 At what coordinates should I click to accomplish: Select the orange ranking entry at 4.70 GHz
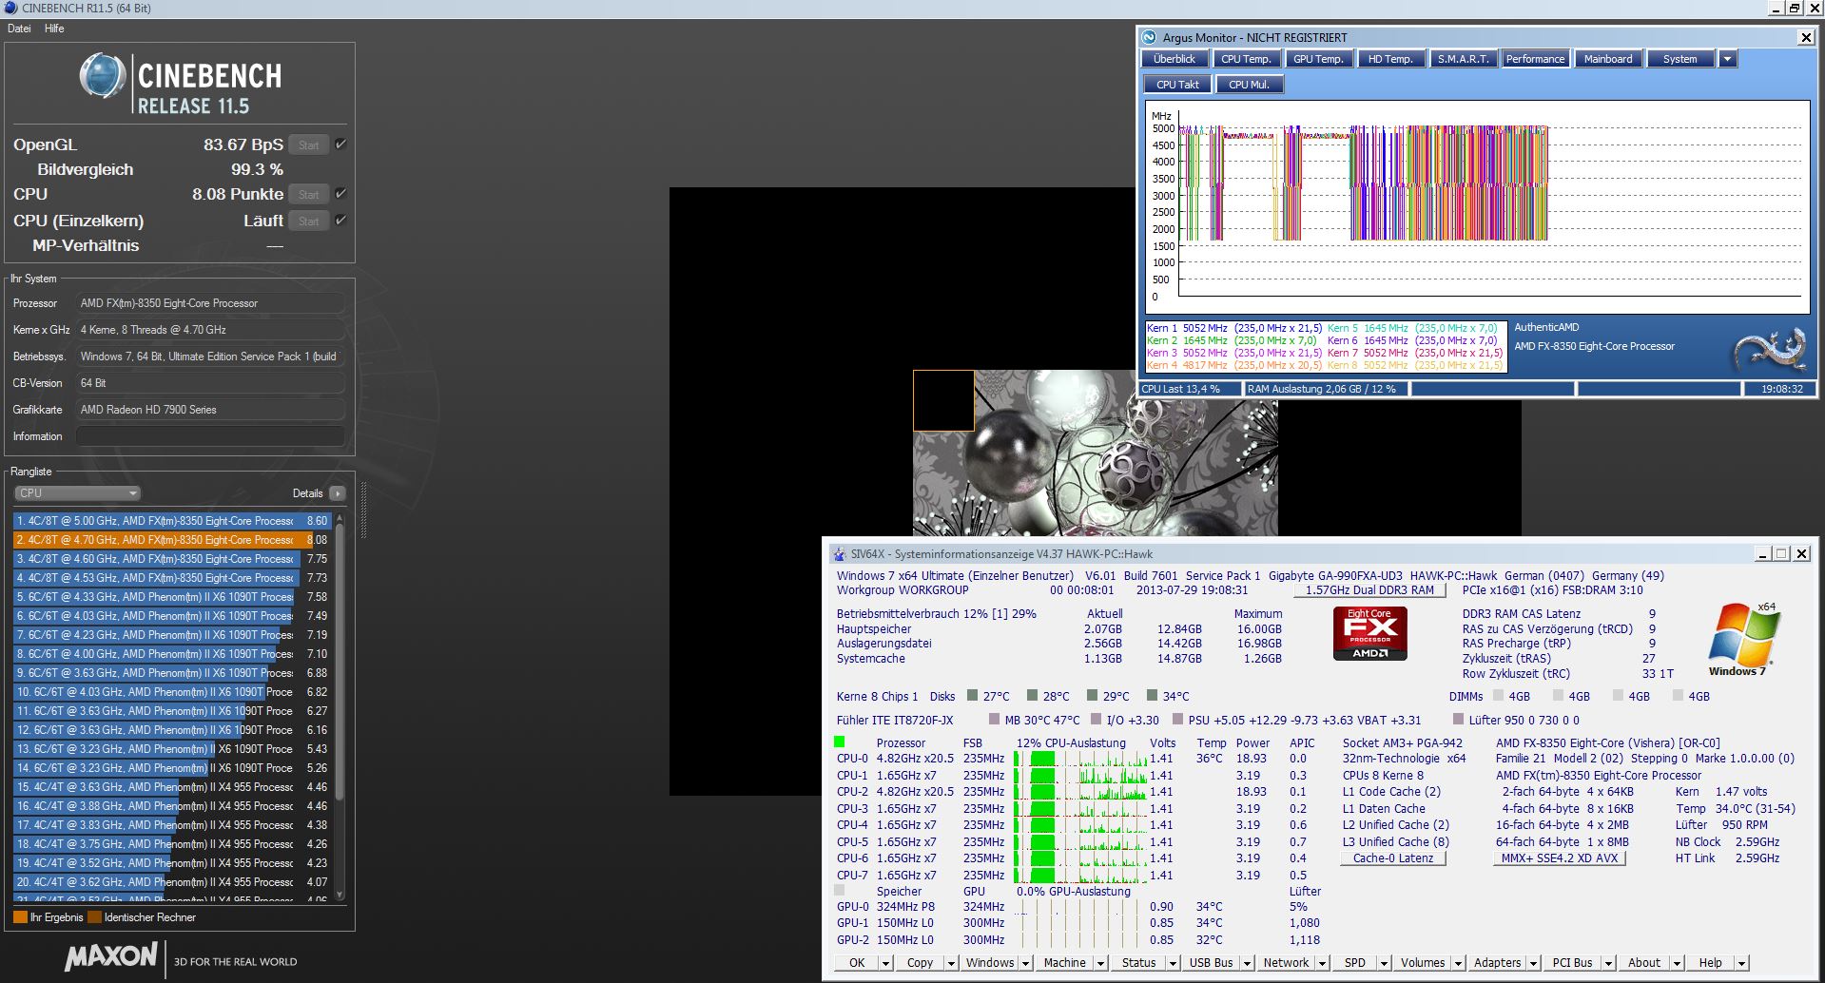coord(172,540)
